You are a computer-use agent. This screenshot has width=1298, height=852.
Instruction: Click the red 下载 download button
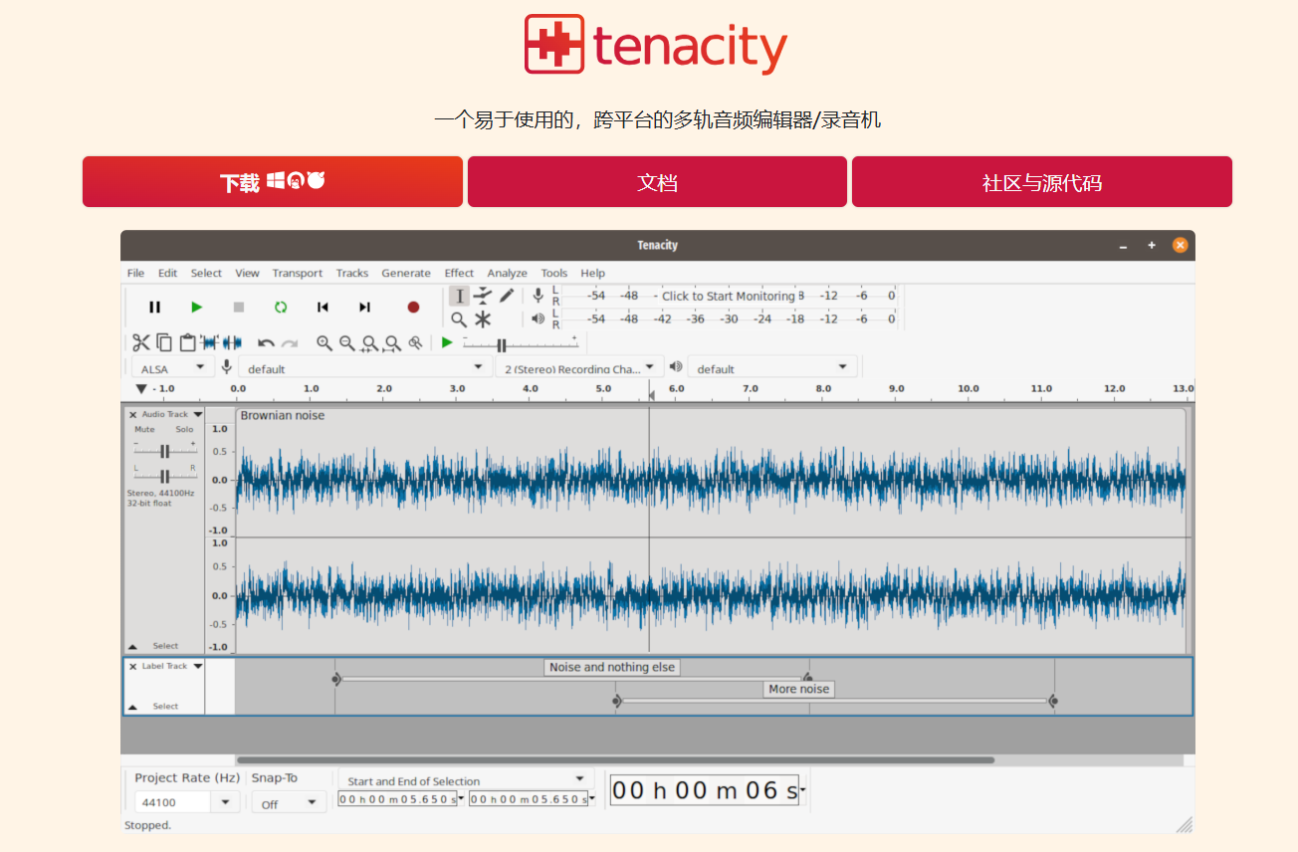click(272, 182)
